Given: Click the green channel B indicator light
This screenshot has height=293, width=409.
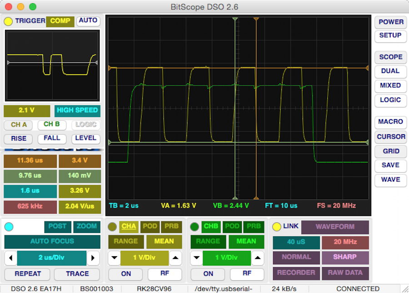Looking at the screenshot, I should (x=195, y=227).
